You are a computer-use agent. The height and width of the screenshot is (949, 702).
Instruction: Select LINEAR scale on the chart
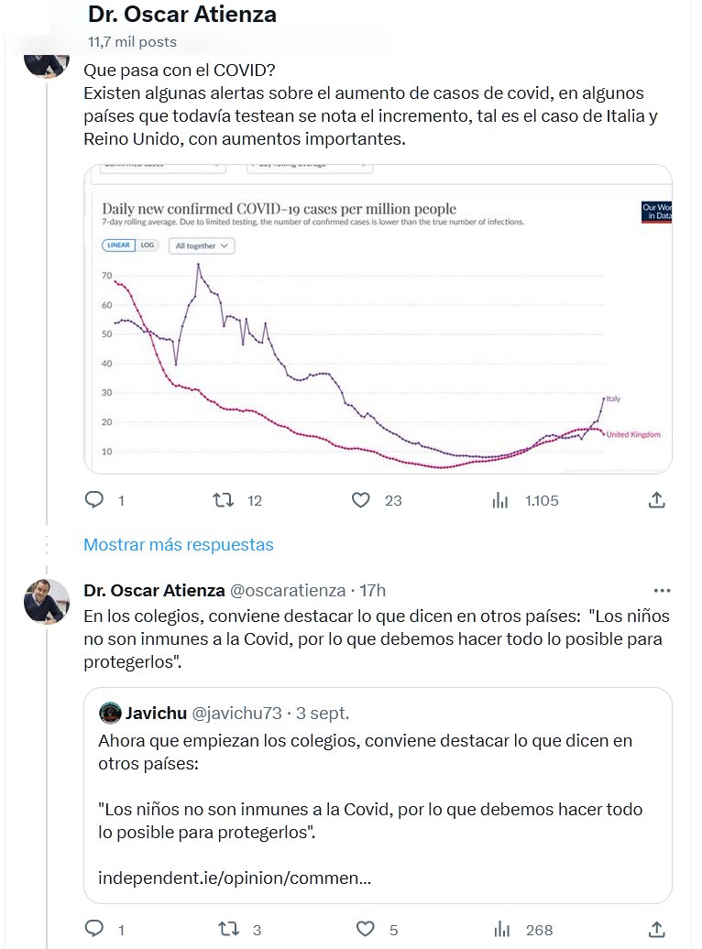pos(119,245)
